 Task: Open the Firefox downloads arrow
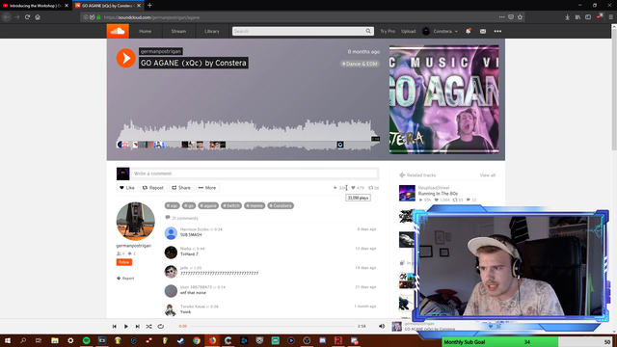567,17
